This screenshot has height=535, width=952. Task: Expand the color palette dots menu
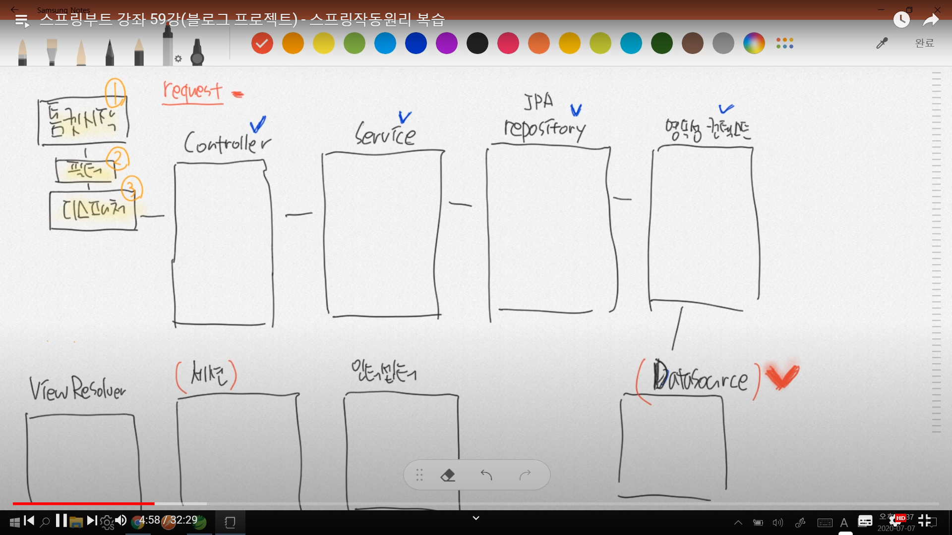point(784,44)
